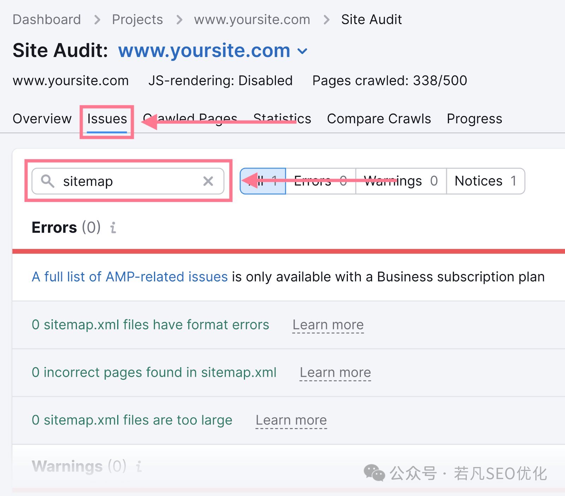
Task: Clear the sitemap search with X icon
Action: click(x=208, y=181)
